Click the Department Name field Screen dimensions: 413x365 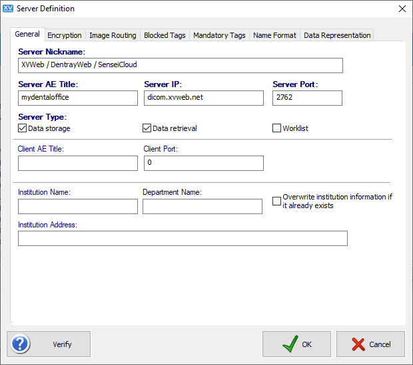(203, 206)
